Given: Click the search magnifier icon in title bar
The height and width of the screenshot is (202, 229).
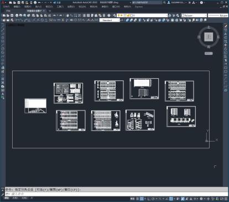Looking at the screenshot, I should pyautogui.click(x=164, y=3).
